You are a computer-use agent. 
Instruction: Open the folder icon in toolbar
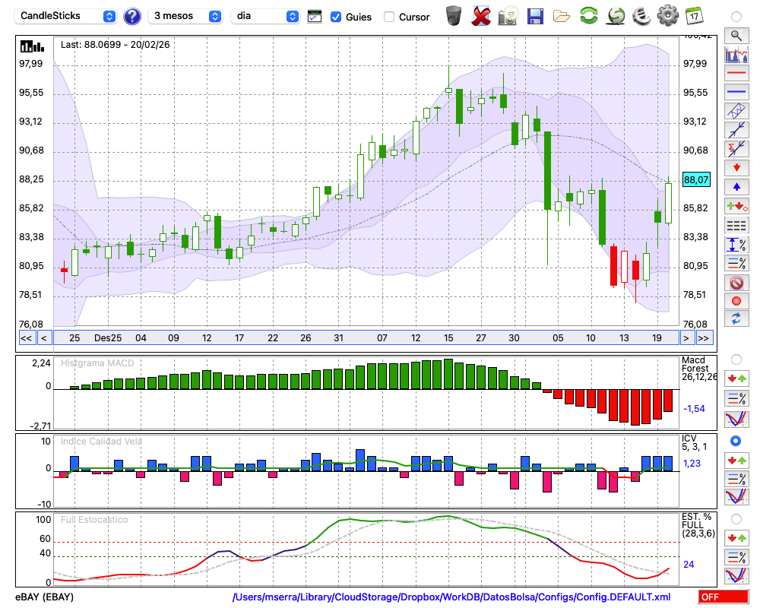[562, 17]
